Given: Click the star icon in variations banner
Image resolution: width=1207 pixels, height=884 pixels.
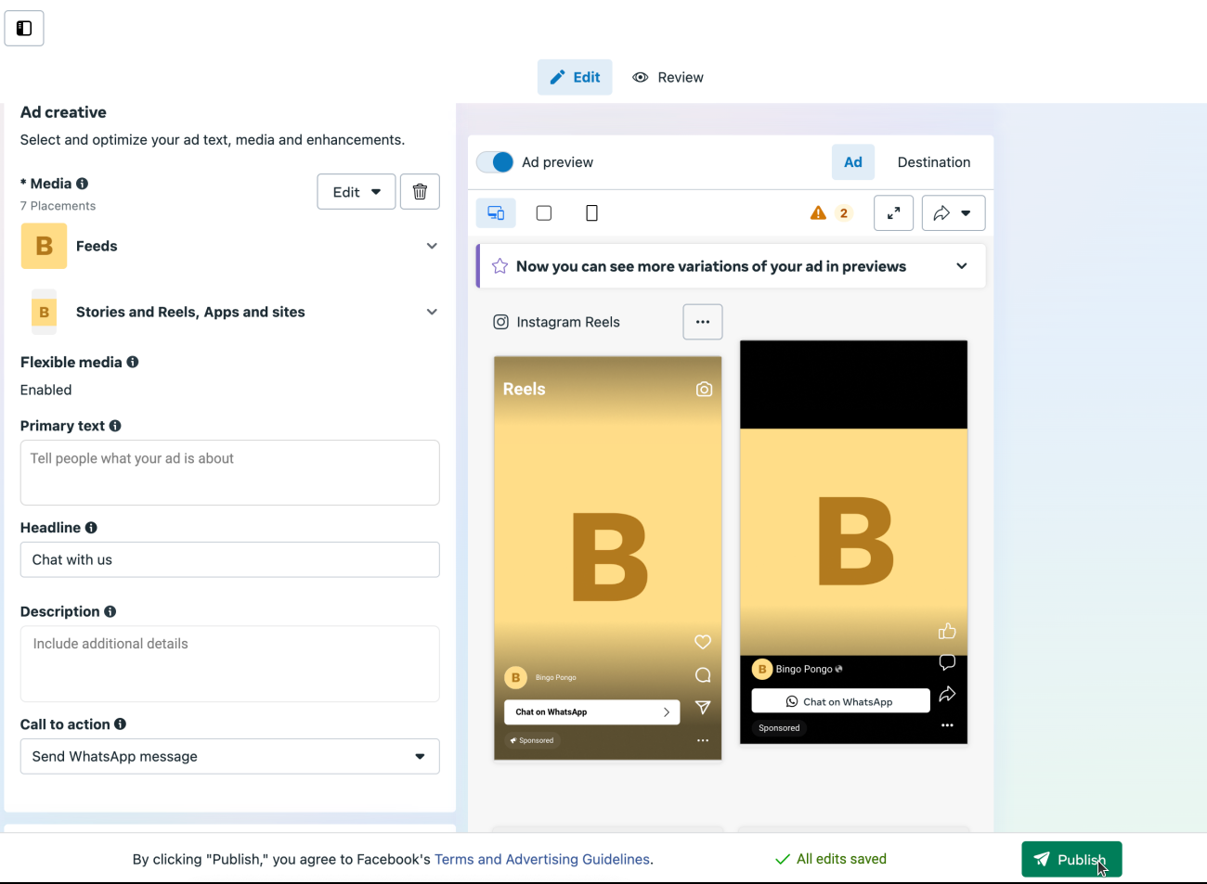Looking at the screenshot, I should pyautogui.click(x=500, y=266).
